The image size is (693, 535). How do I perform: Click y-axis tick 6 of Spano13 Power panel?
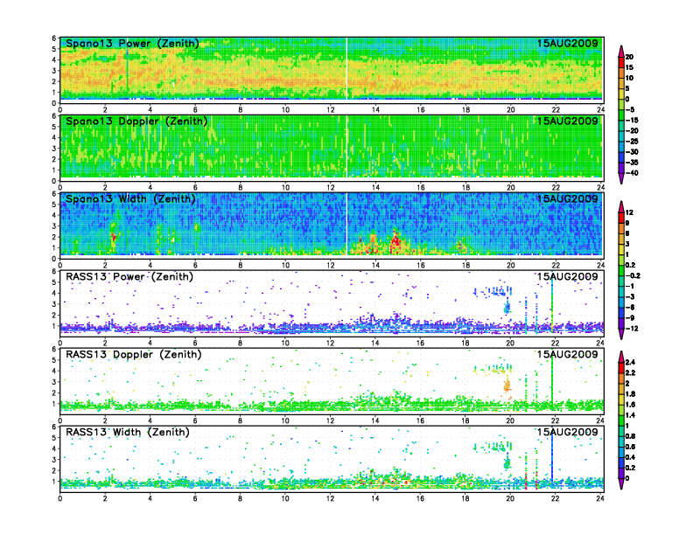pyautogui.click(x=54, y=38)
